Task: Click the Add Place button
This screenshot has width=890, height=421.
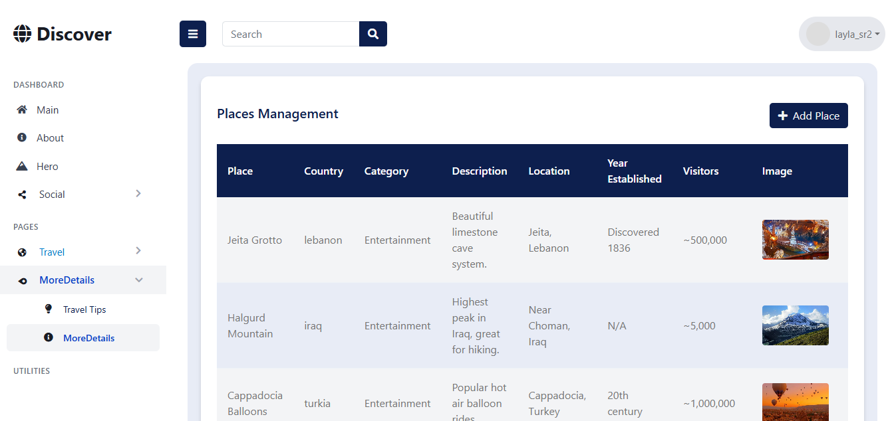Action: (808, 116)
